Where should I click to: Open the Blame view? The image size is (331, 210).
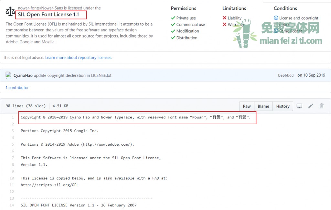click(x=263, y=106)
